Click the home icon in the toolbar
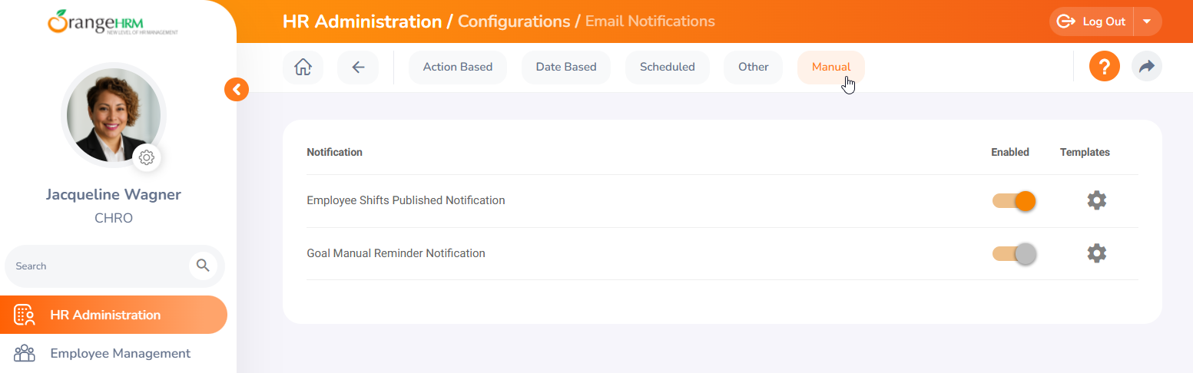 (x=303, y=67)
